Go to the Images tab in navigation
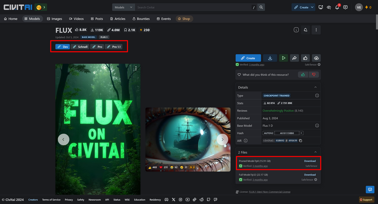 [x=54, y=19]
